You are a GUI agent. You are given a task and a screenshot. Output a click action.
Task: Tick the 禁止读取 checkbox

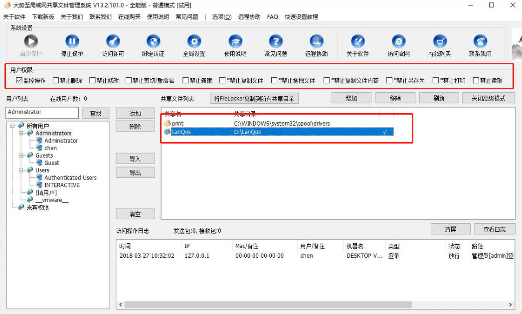coord(476,80)
